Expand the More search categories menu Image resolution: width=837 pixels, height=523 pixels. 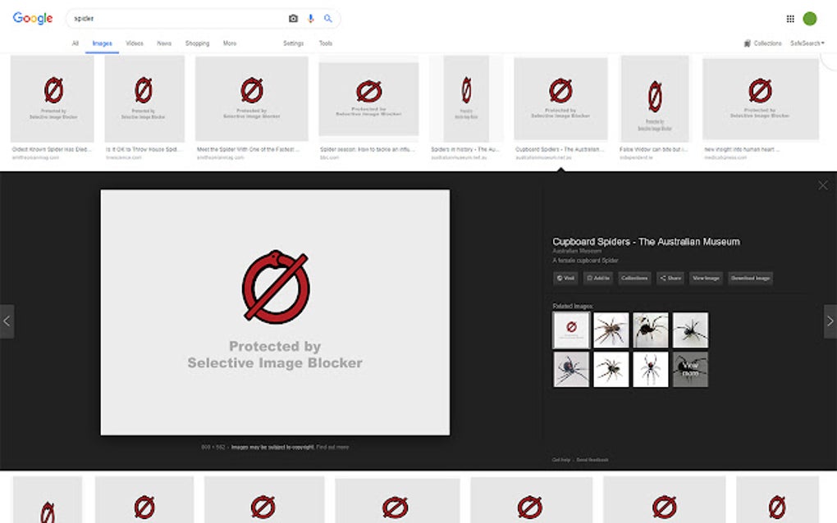(x=230, y=43)
